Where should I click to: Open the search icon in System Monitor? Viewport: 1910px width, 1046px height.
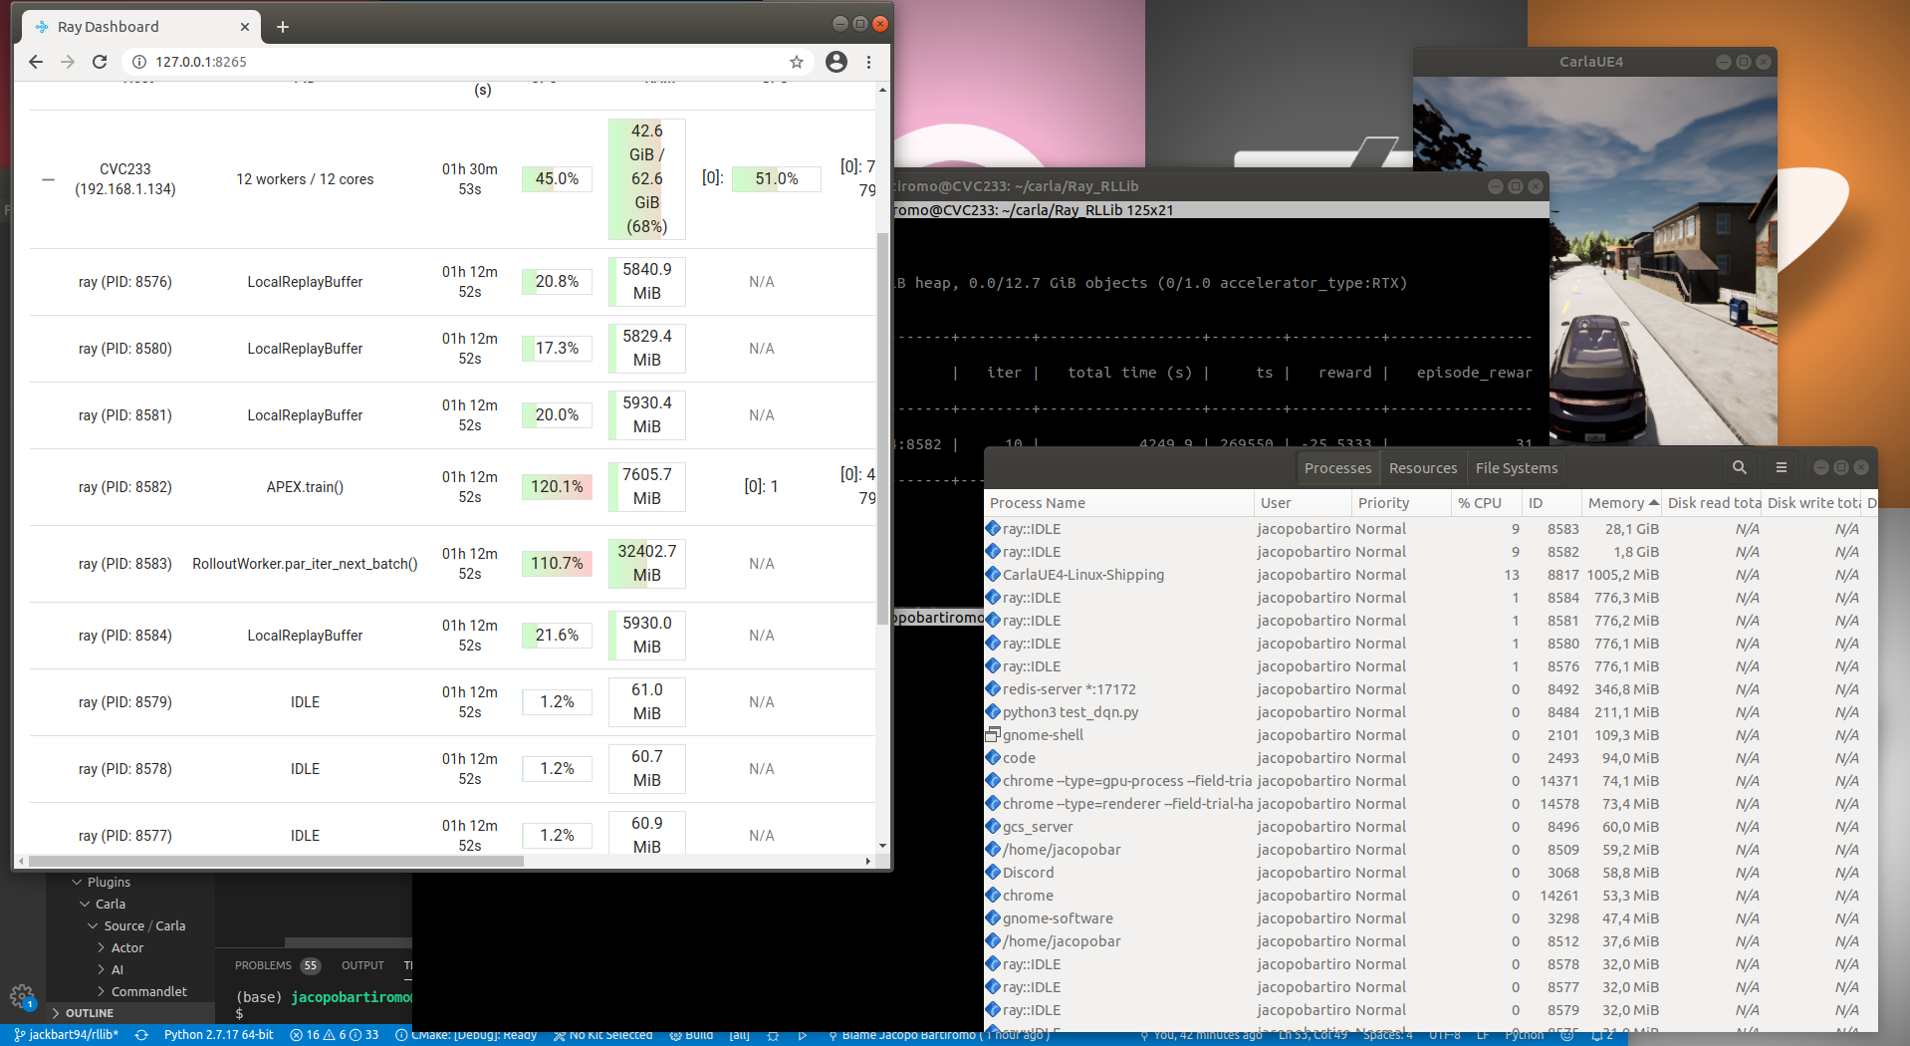1739,466
